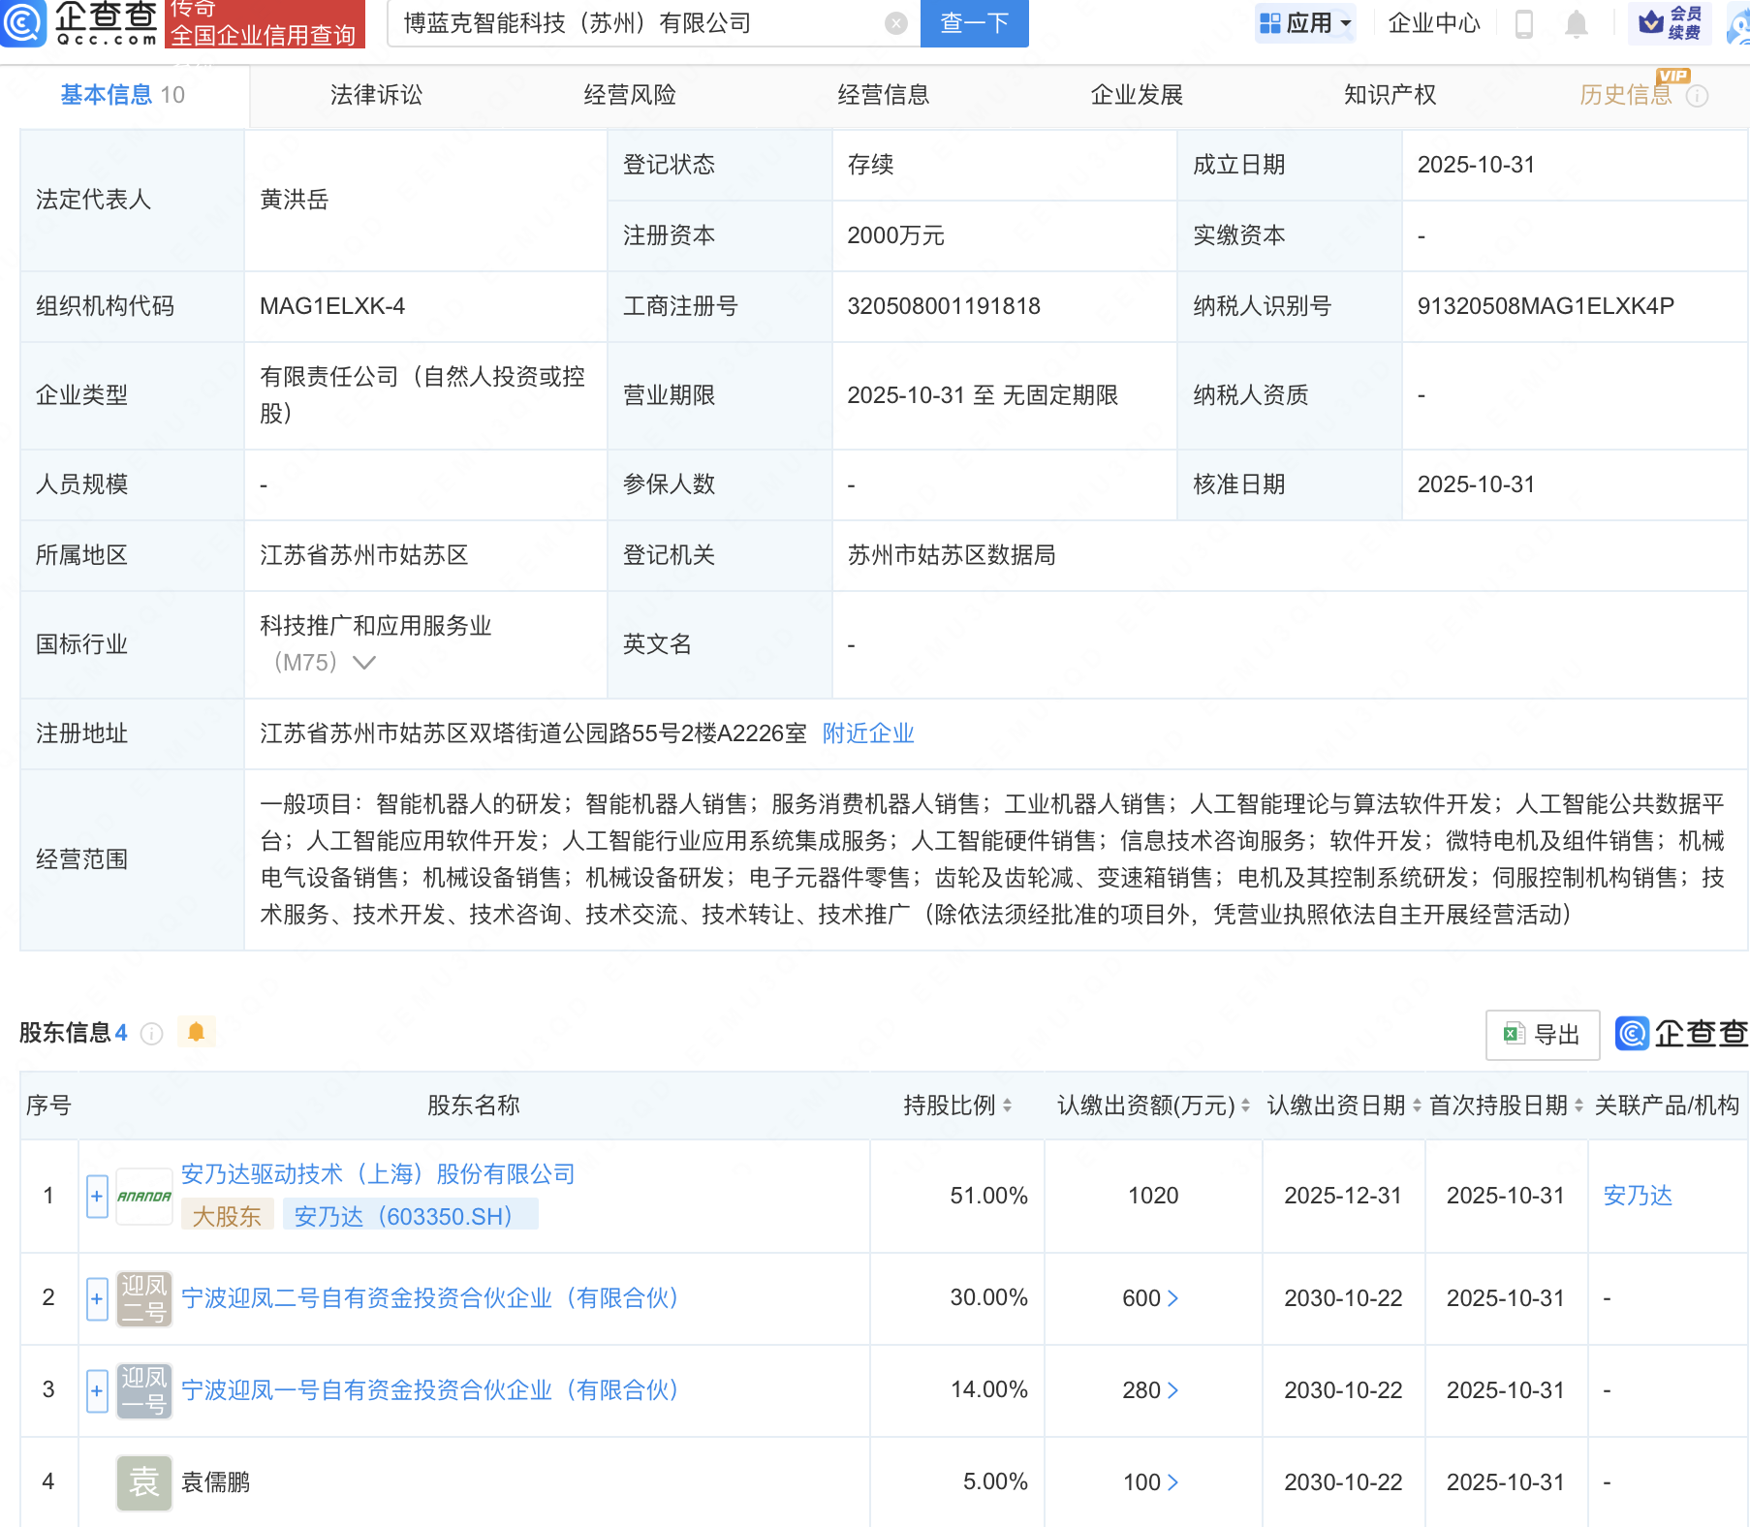Click the info icon beside 历史信息
1750x1527 pixels.
point(1696,95)
